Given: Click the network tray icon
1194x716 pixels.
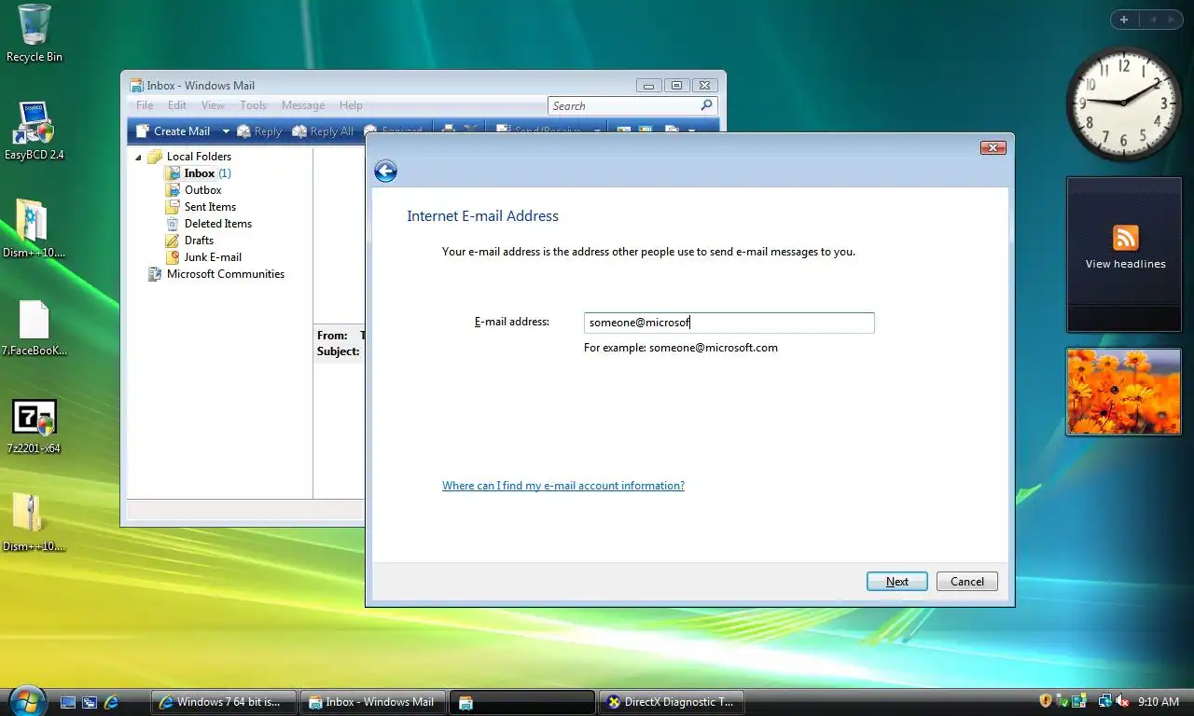Looking at the screenshot, I should point(1104,701).
